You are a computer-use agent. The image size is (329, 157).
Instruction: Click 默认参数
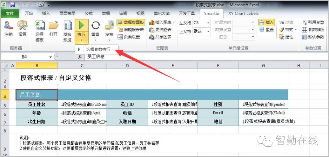pyautogui.click(x=313, y=37)
